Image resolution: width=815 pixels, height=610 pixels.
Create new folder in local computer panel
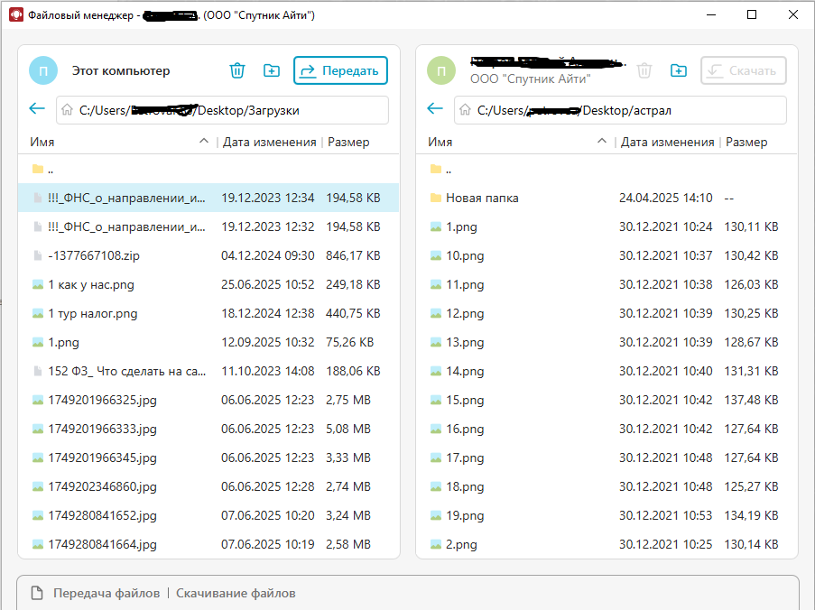[272, 70]
